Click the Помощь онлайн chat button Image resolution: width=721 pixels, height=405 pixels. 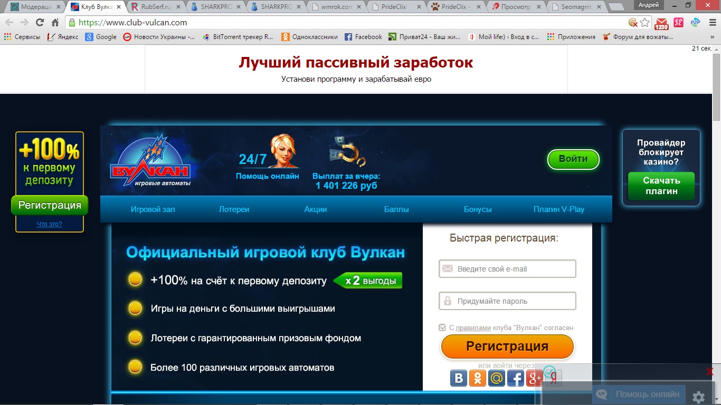pyautogui.click(x=640, y=394)
